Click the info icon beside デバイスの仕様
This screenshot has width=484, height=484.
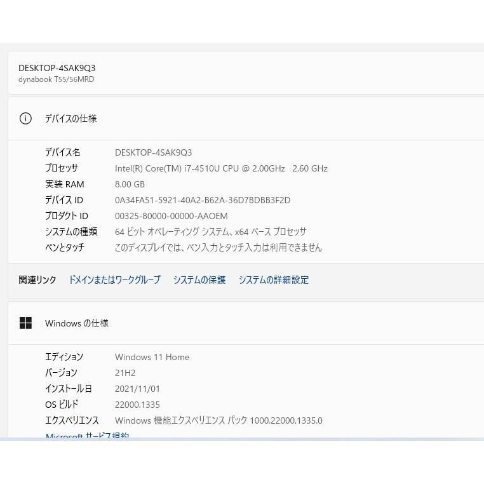pos(25,119)
